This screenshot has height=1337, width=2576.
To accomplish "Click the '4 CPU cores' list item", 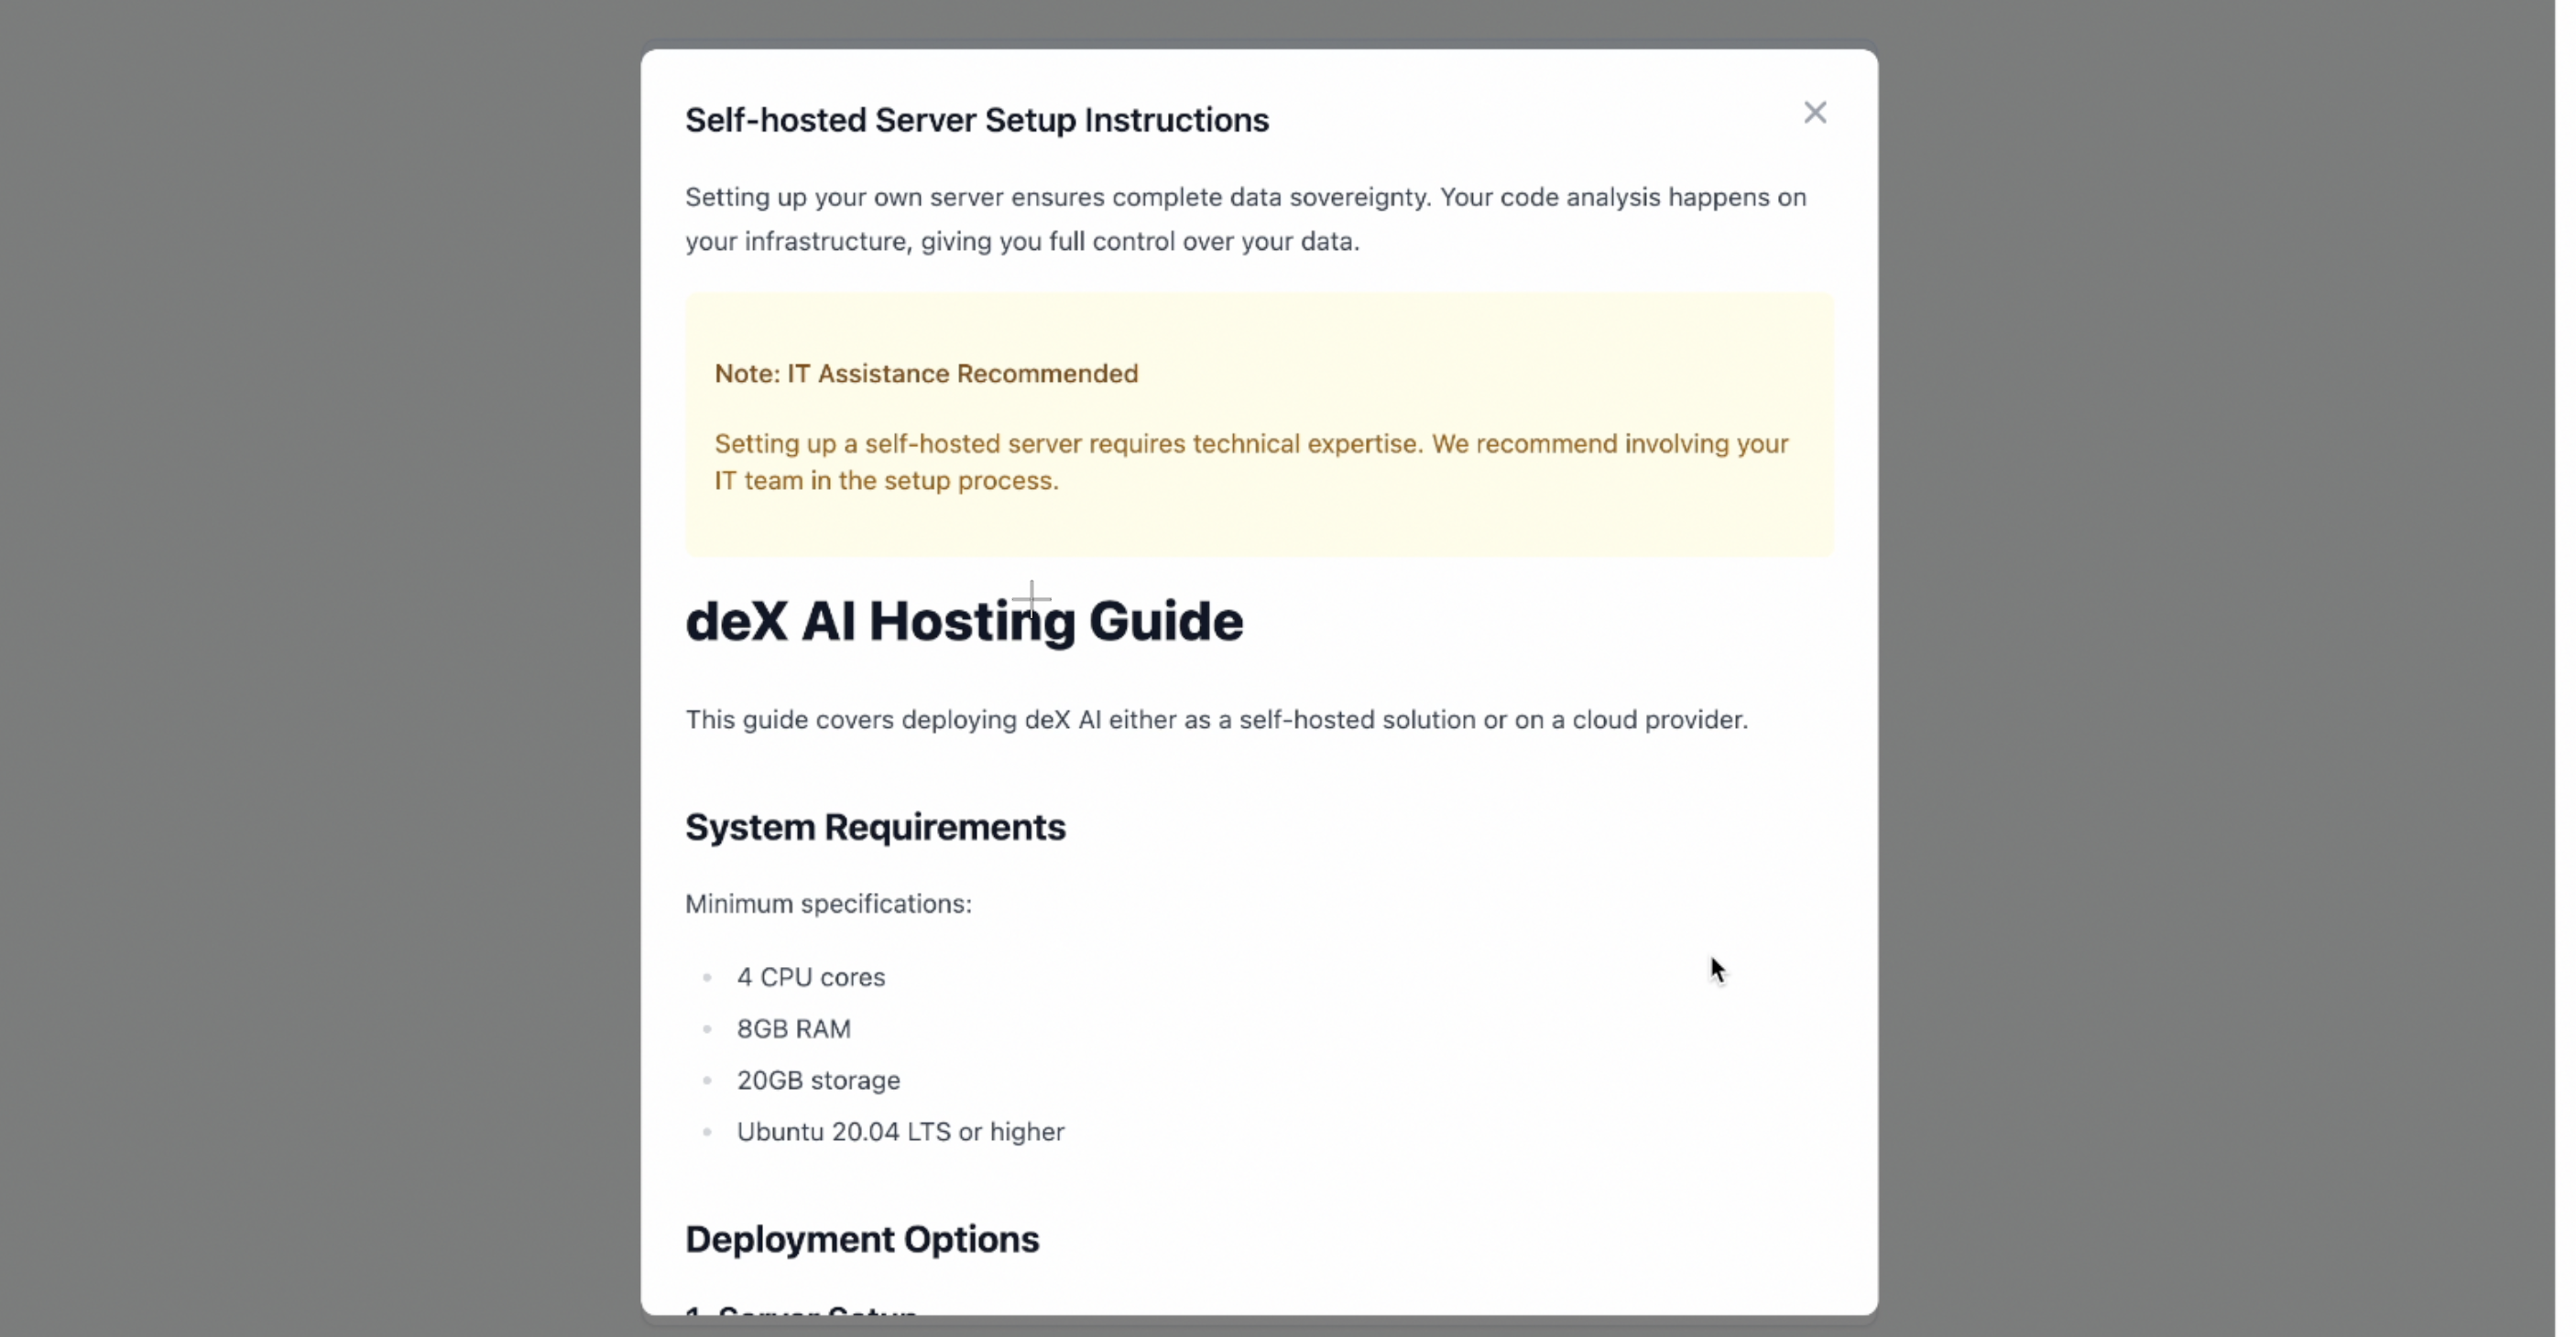I will [x=810, y=977].
